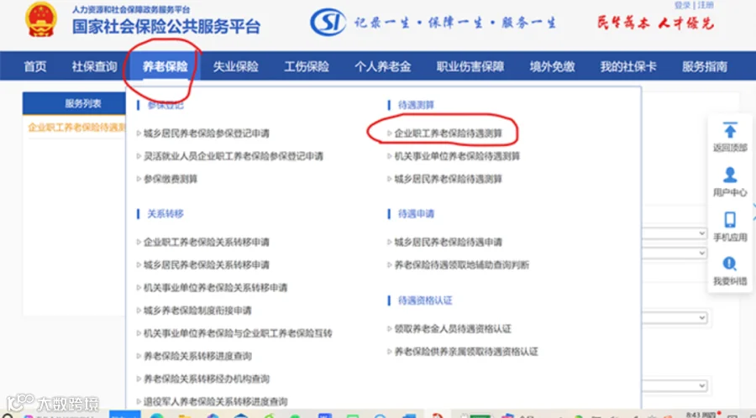Open 服务指南 menu
Screen dimensions: 756x418
click(705, 66)
